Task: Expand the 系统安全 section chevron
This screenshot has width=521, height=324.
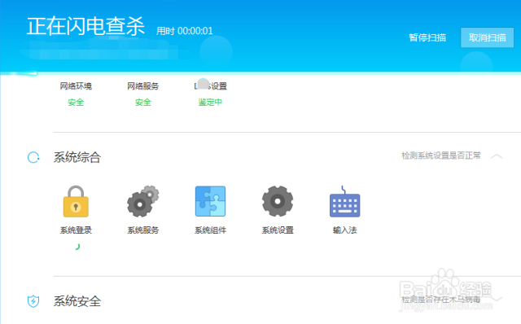Action: [x=497, y=299]
